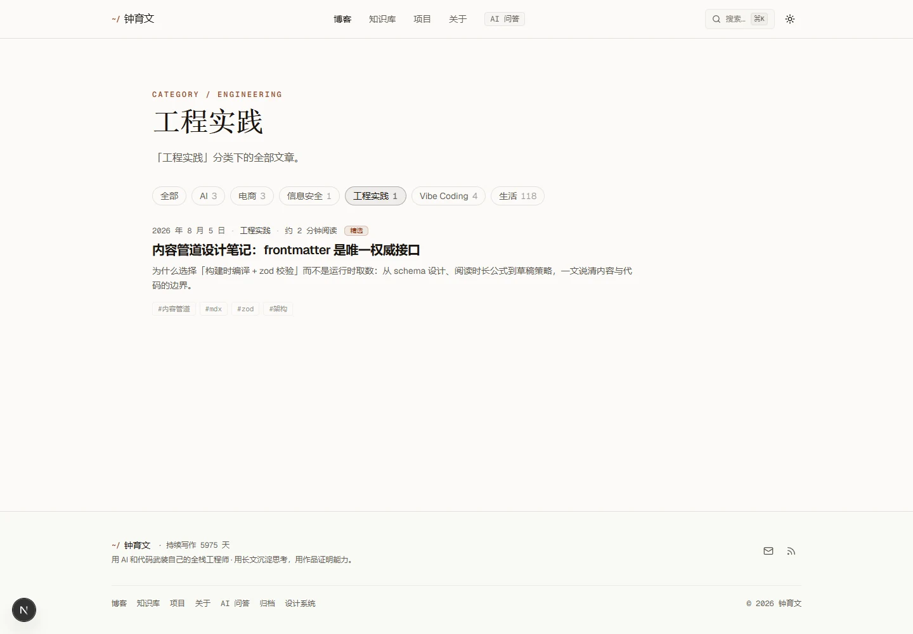Select the AI 3 category filter
This screenshot has height=634, width=913.
[x=209, y=196]
